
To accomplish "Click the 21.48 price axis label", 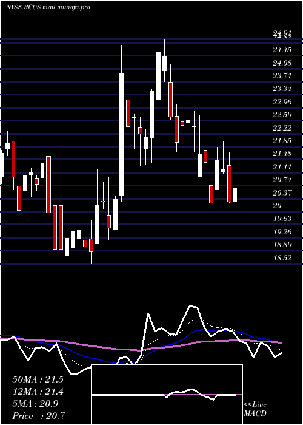I will (282, 154).
